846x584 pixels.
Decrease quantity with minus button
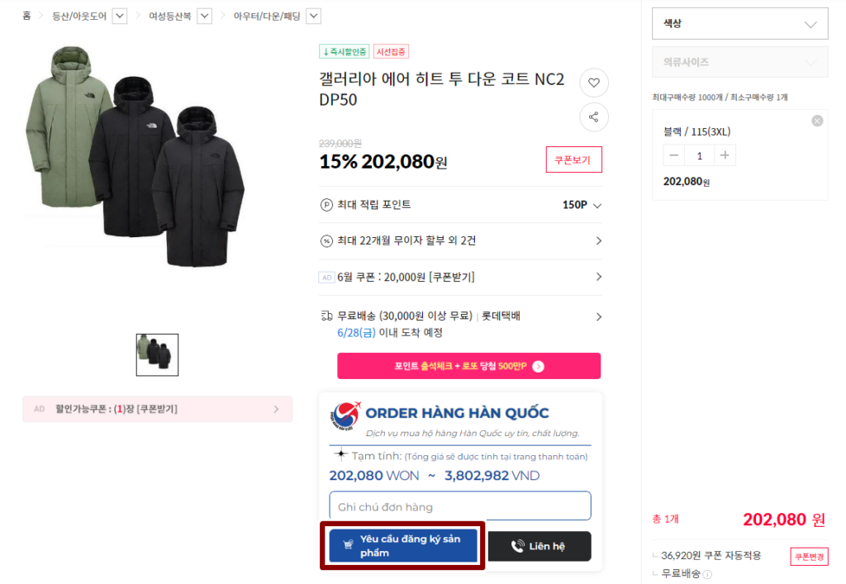coord(675,155)
